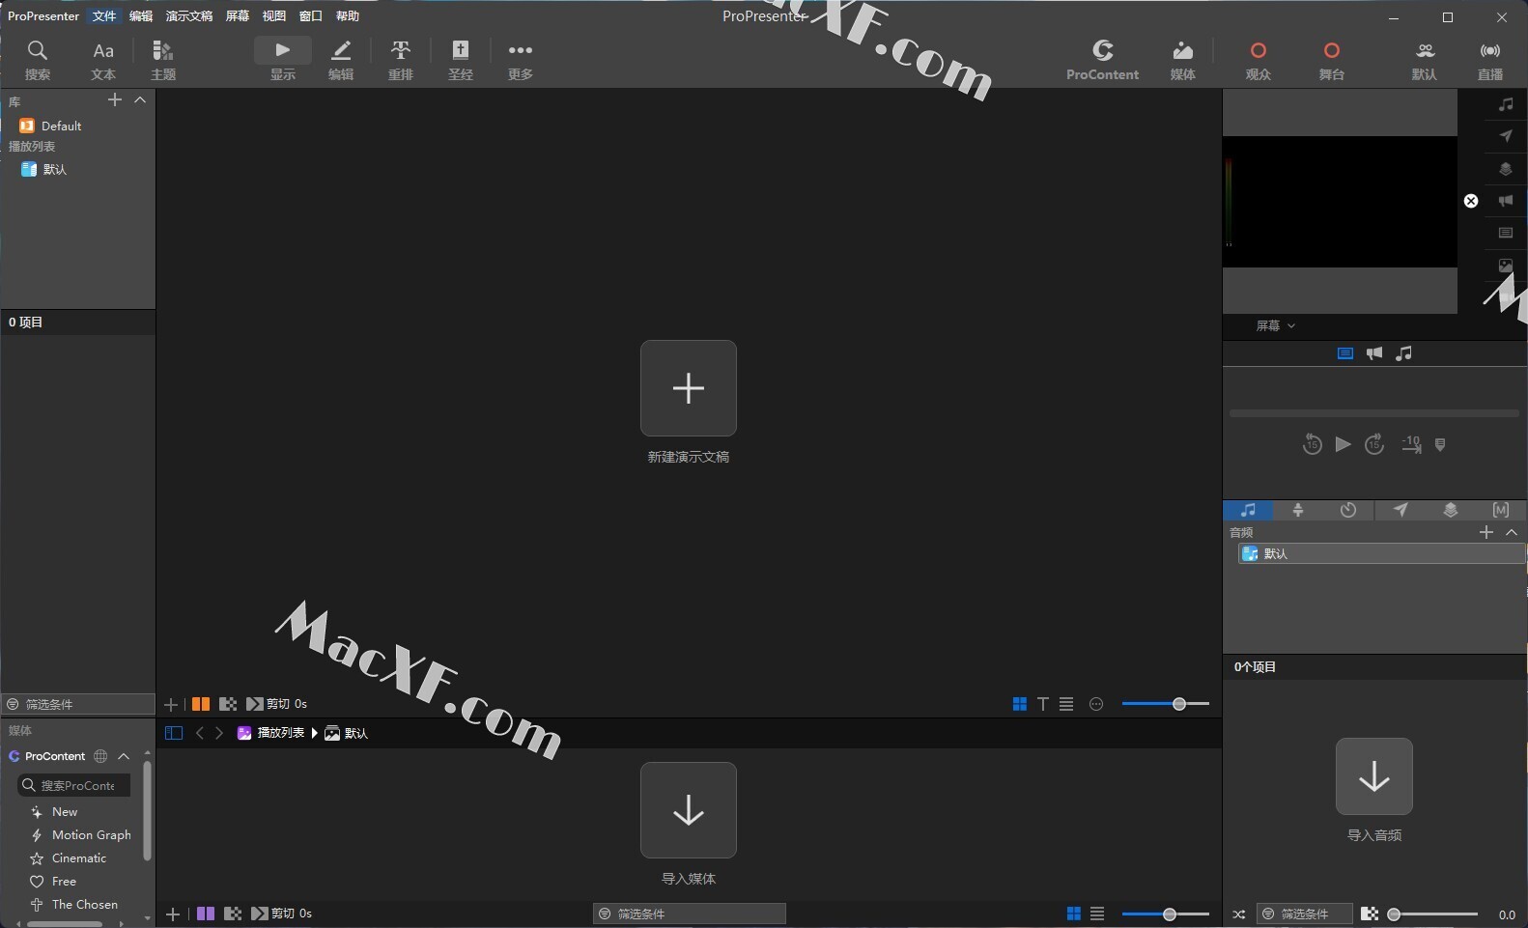Adjust the audio volume slider
The width and height of the screenshot is (1528, 928).
pyautogui.click(x=1433, y=914)
